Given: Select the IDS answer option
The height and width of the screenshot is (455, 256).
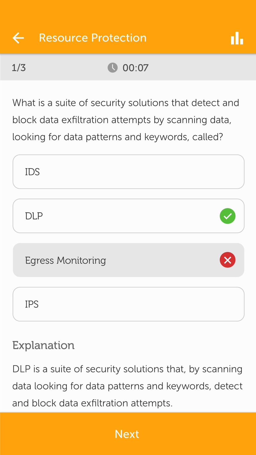Looking at the screenshot, I should coord(129,172).
